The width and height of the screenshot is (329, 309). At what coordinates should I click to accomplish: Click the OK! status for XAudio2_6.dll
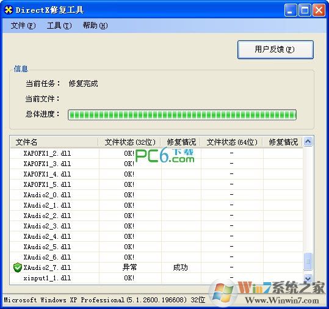[x=129, y=257]
